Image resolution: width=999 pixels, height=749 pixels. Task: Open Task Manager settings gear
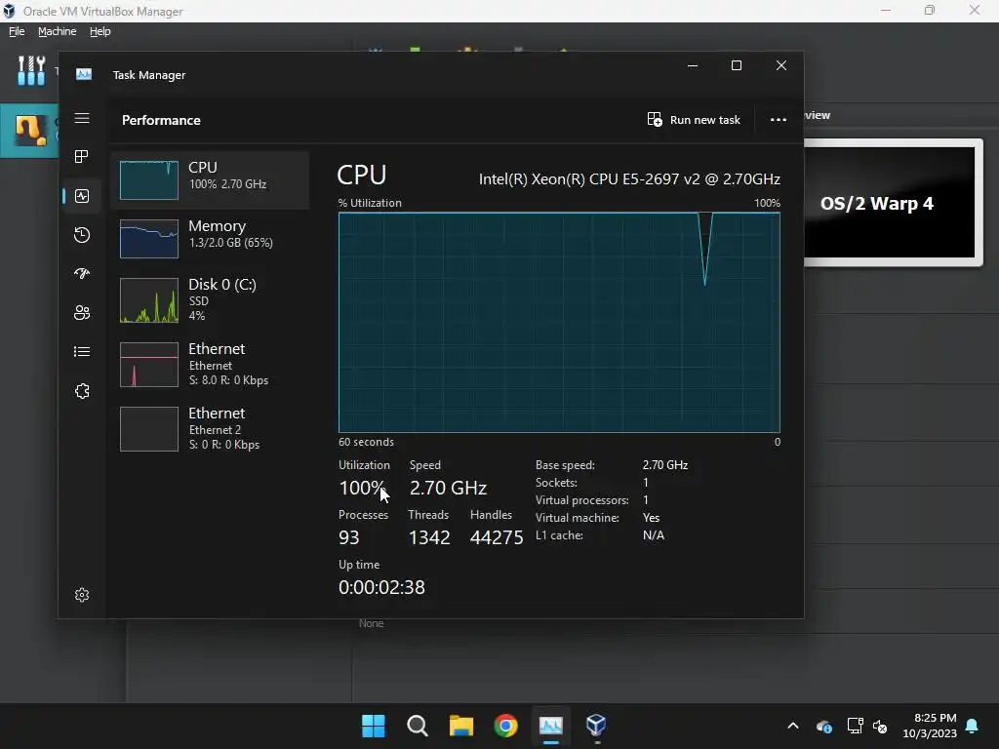(82, 595)
